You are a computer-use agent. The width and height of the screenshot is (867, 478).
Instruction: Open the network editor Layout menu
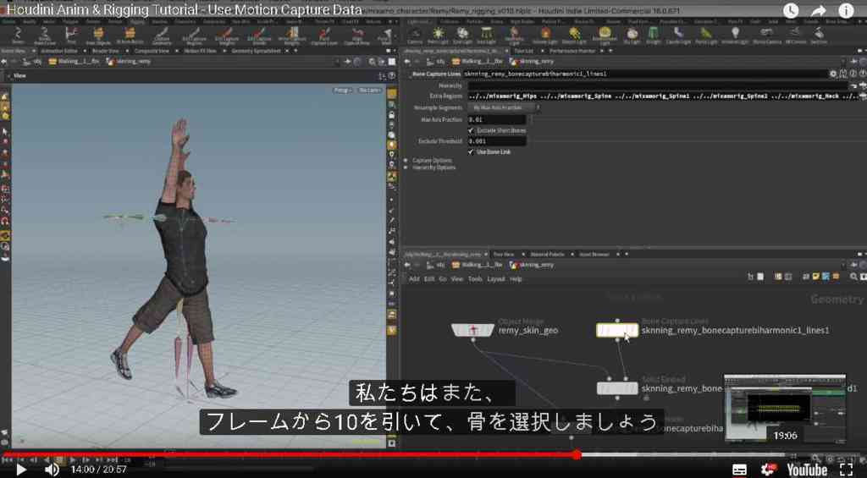pos(495,279)
